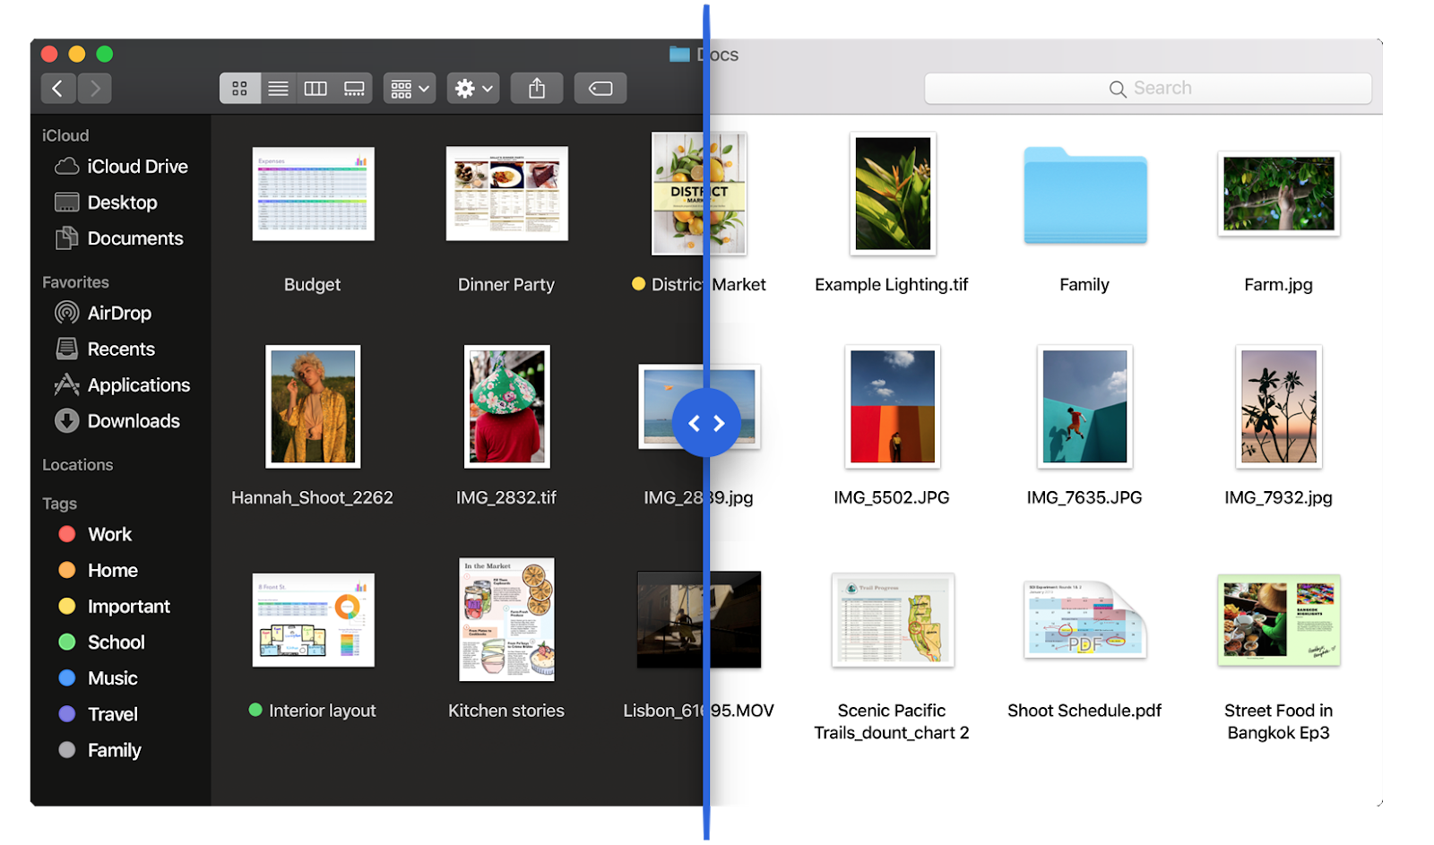The width and height of the screenshot is (1434, 845).
Task: Click the Search field
Action: 1148,88
